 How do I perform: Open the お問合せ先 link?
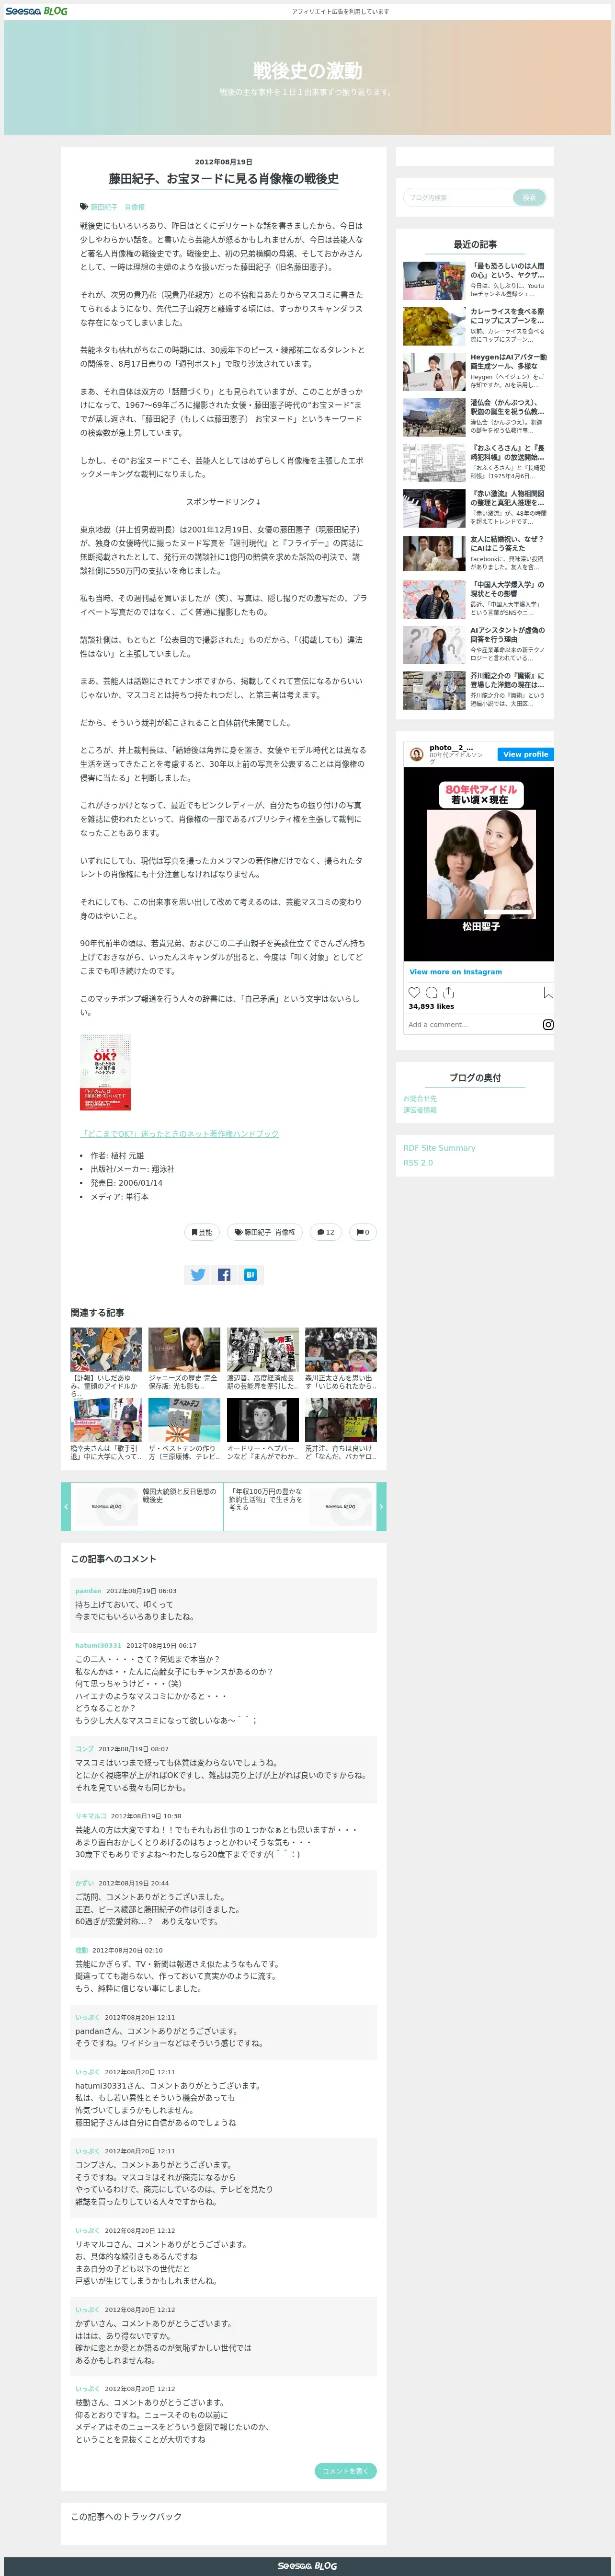420,1098
